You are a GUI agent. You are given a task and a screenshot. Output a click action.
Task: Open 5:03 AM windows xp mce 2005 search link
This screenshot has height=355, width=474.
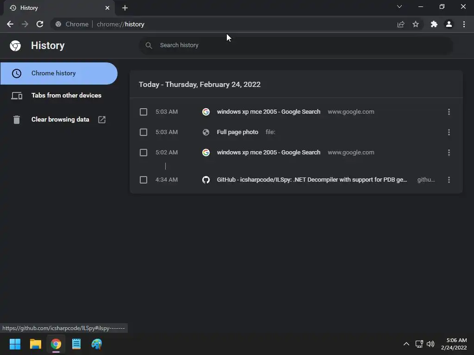[268, 112]
